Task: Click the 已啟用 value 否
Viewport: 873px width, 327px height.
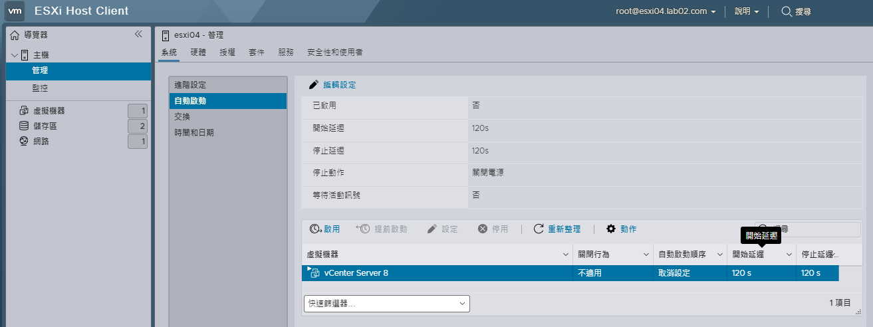Action: click(x=476, y=105)
